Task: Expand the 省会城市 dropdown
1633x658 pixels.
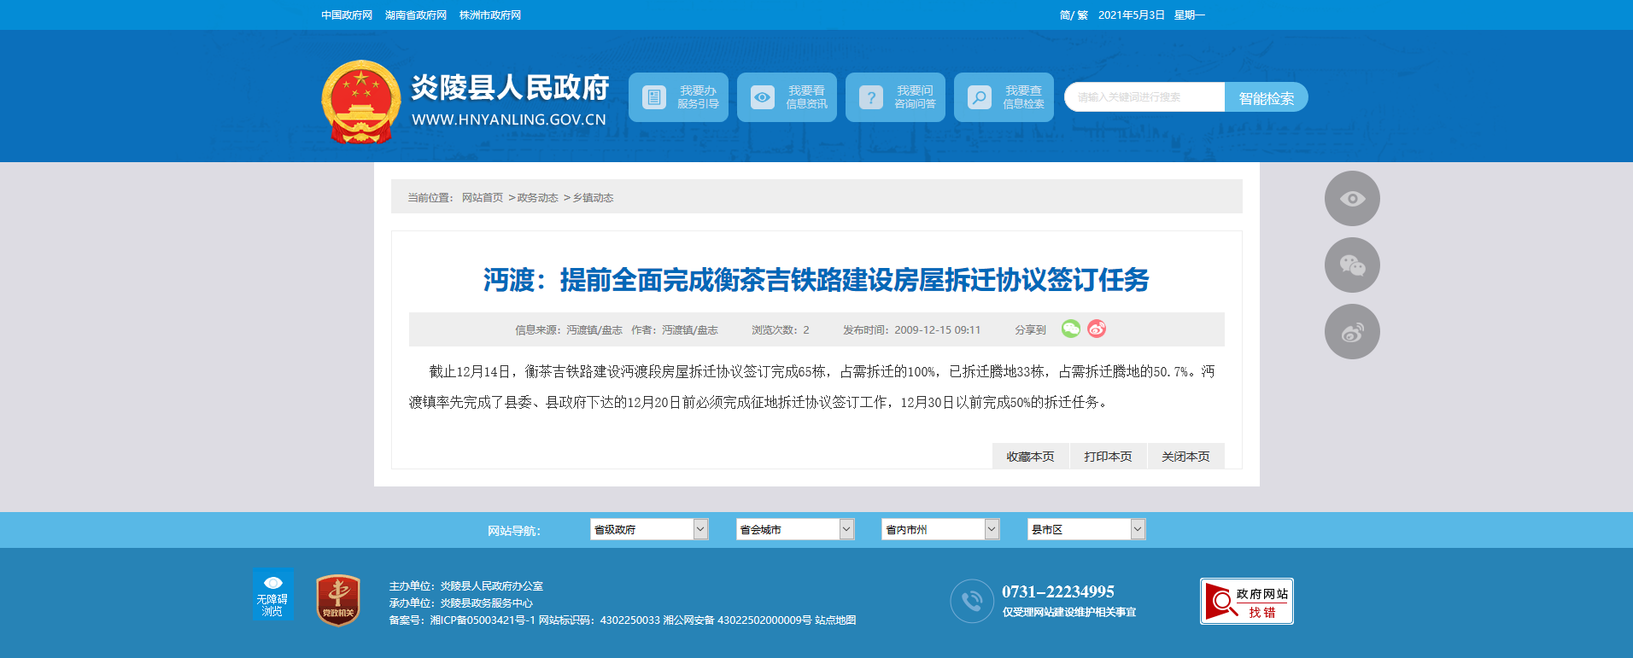Action: 794,529
